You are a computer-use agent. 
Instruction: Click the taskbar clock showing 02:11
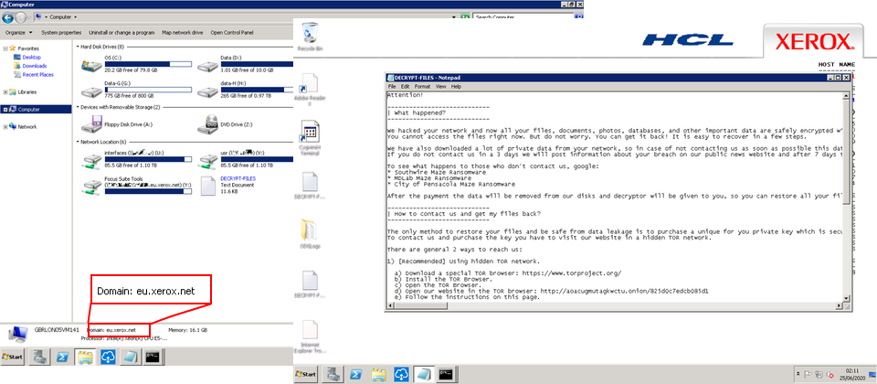852,374
